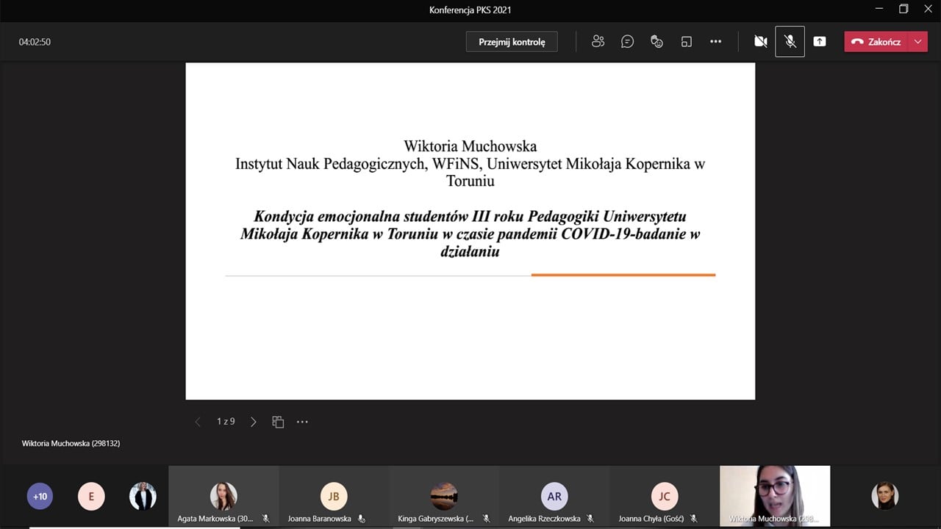941x529 pixels.
Task: Click the meeting timer 04:02:50
Action: 35,42
